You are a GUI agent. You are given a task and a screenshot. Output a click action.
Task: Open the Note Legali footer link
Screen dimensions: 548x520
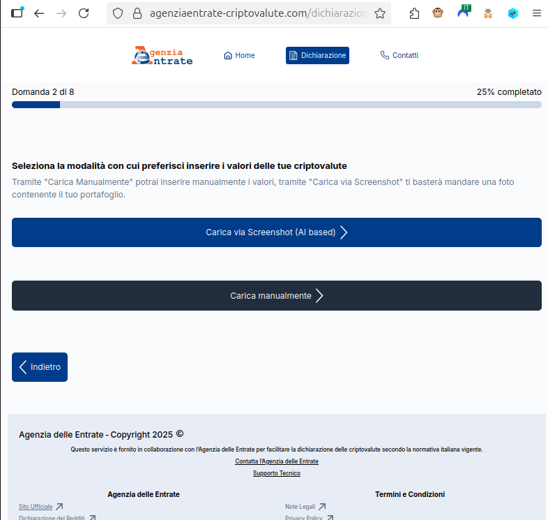point(300,507)
